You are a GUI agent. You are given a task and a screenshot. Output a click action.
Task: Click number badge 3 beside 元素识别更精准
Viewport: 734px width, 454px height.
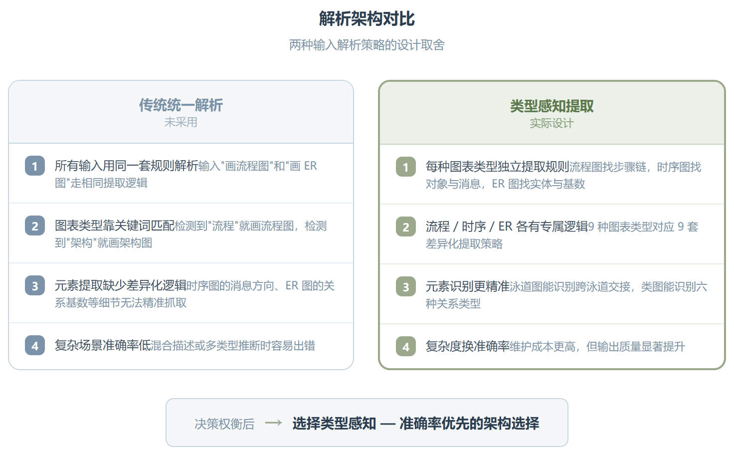pyautogui.click(x=406, y=287)
